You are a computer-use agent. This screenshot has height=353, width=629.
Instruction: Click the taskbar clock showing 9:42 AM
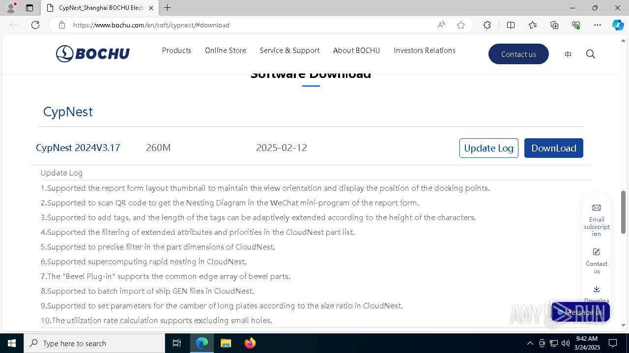(x=587, y=343)
